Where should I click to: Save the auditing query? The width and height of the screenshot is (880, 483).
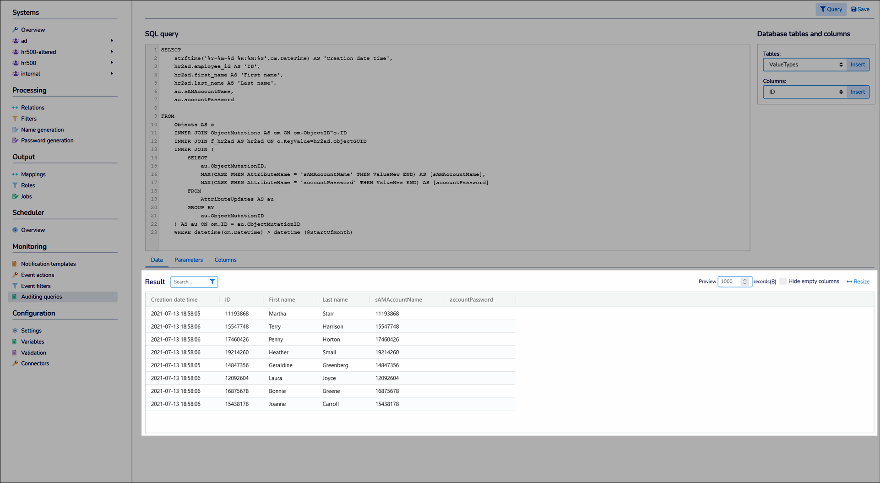(x=860, y=9)
